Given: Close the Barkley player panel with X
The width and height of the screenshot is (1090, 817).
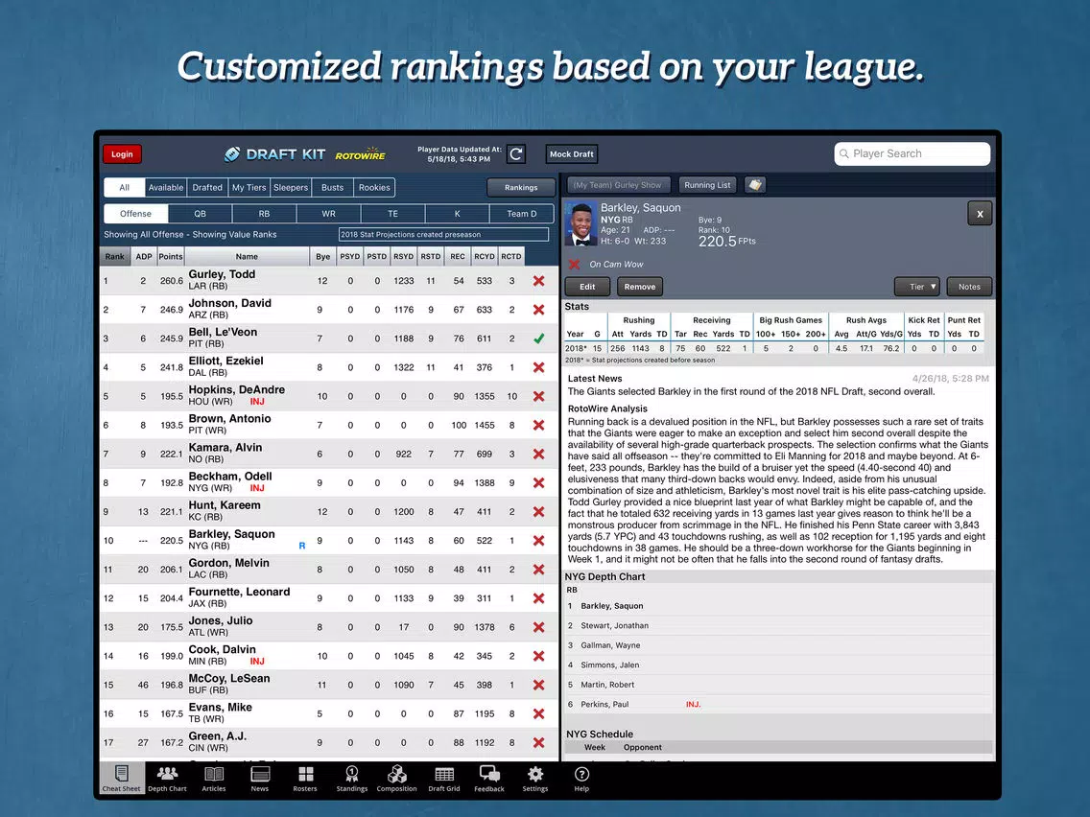Looking at the screenshot, I should pos(980,214).
